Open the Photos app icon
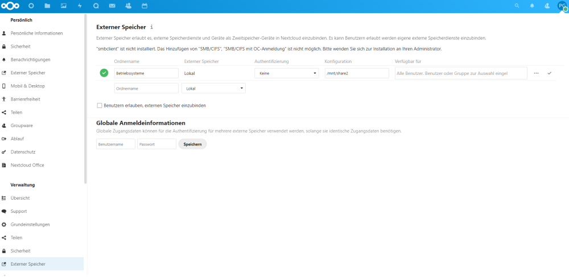 click(x=64, y=6)
